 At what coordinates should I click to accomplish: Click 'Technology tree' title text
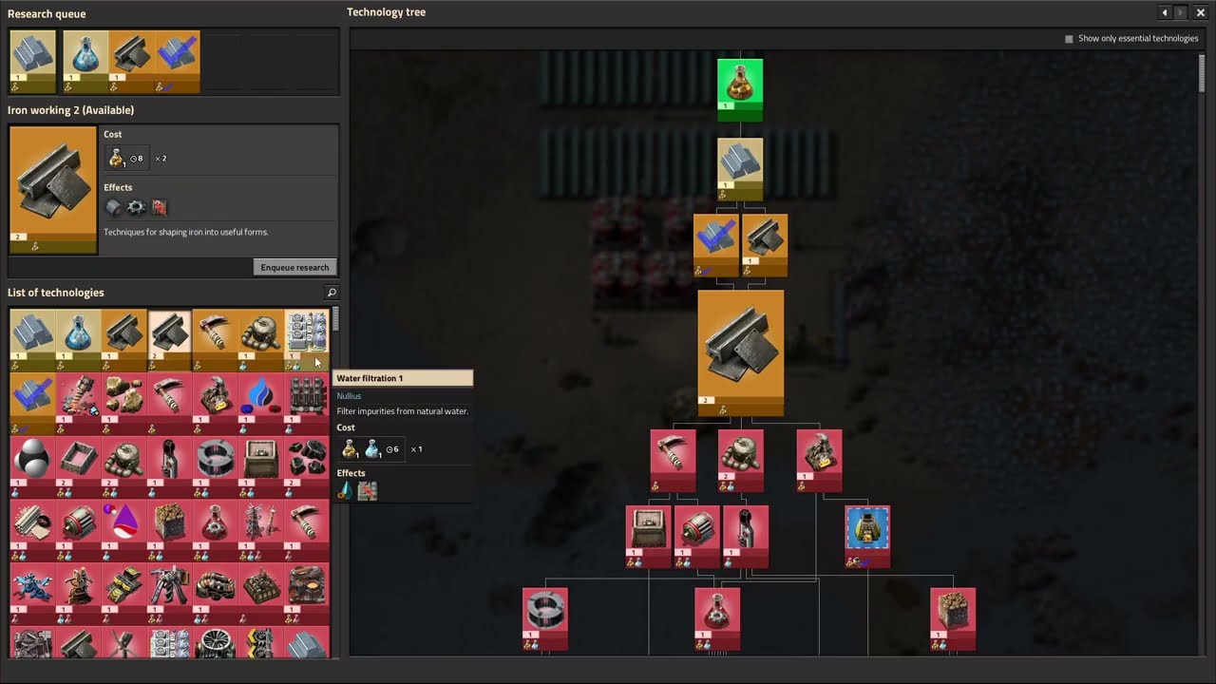click(387, 12)
